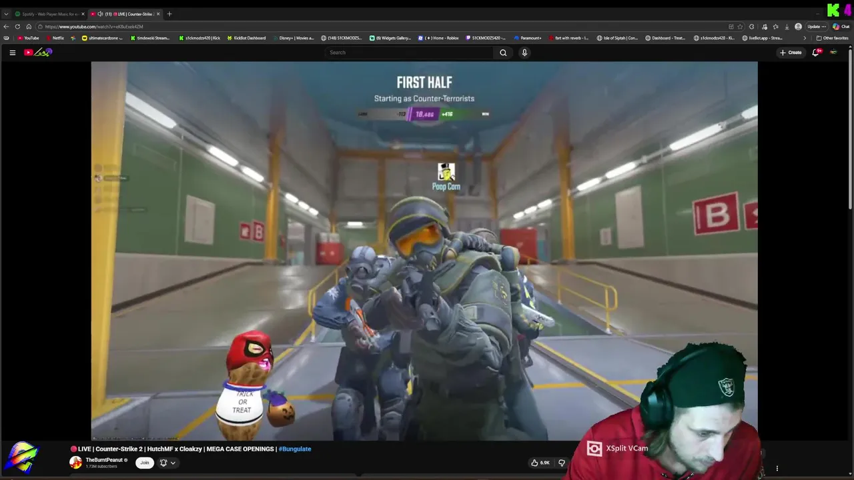Open the three-dot more actions menu

[777, 468]
